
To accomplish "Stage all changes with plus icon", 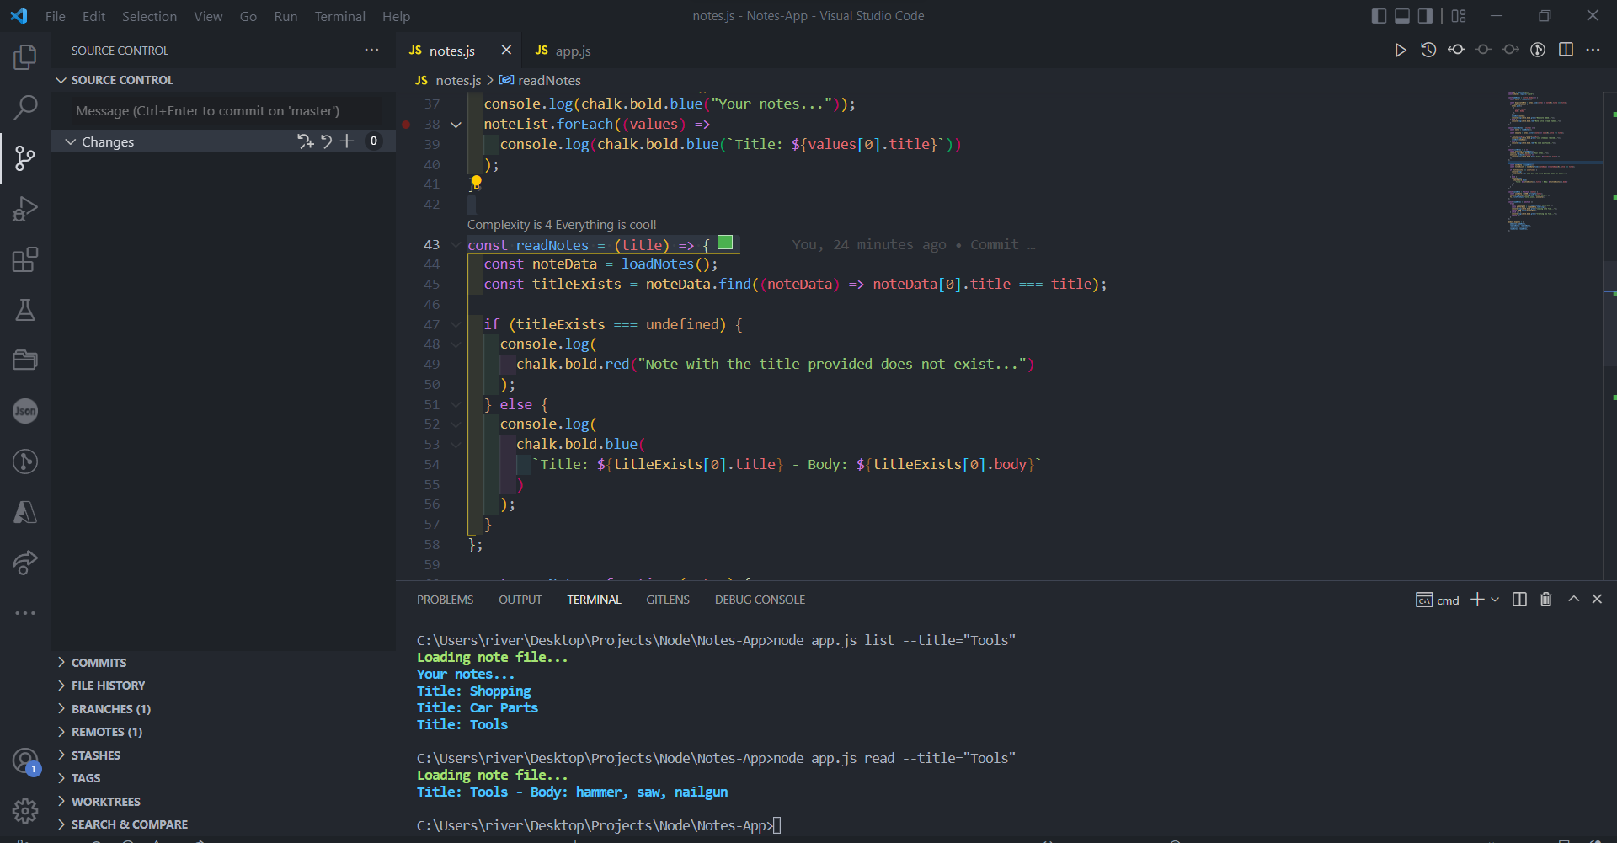I will click(x=347, y=141).
